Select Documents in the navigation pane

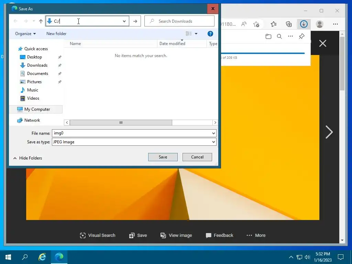point(37,74)
